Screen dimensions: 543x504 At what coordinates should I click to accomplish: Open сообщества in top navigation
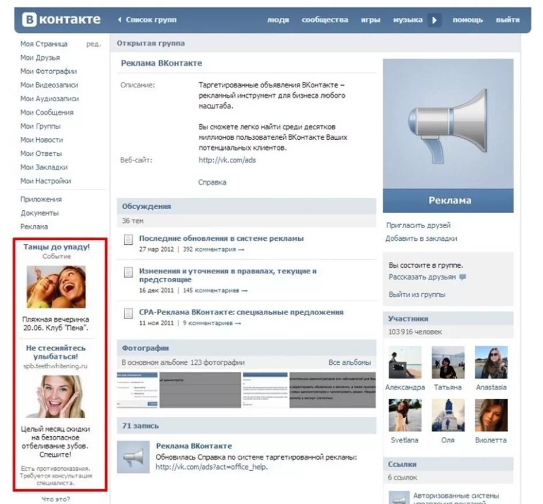325,20
